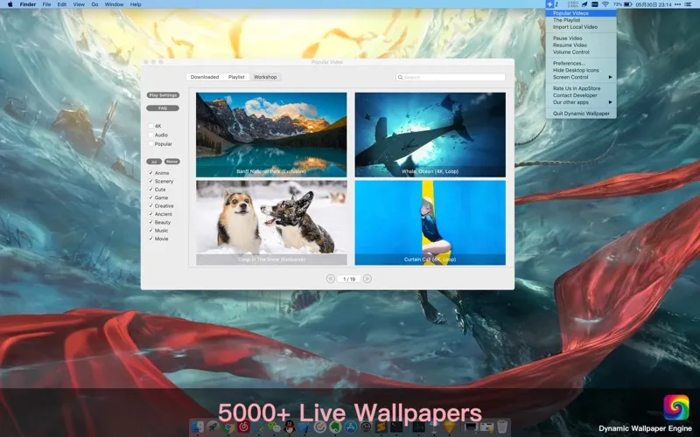
Task: Open the Trash in the Dock
Action: pyautogui.click(x=501, y=427)
